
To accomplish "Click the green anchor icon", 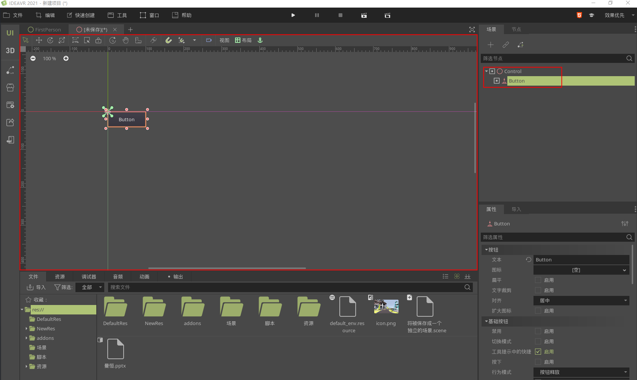I will (260, 40).
